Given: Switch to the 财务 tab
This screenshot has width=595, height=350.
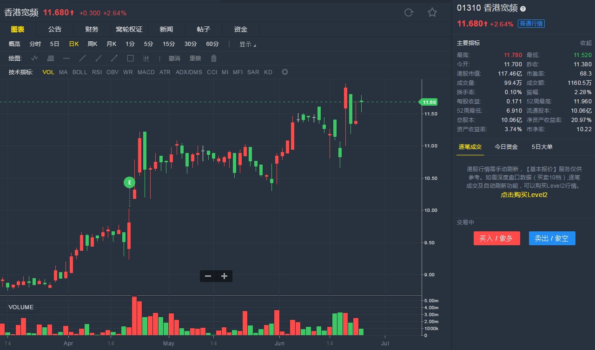Looking at the screenshot, I should [x=92, y=29].
